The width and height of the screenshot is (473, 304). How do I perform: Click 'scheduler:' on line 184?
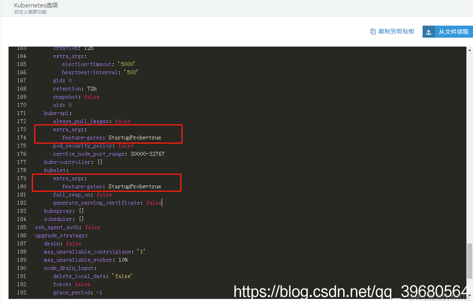point(59,219)
